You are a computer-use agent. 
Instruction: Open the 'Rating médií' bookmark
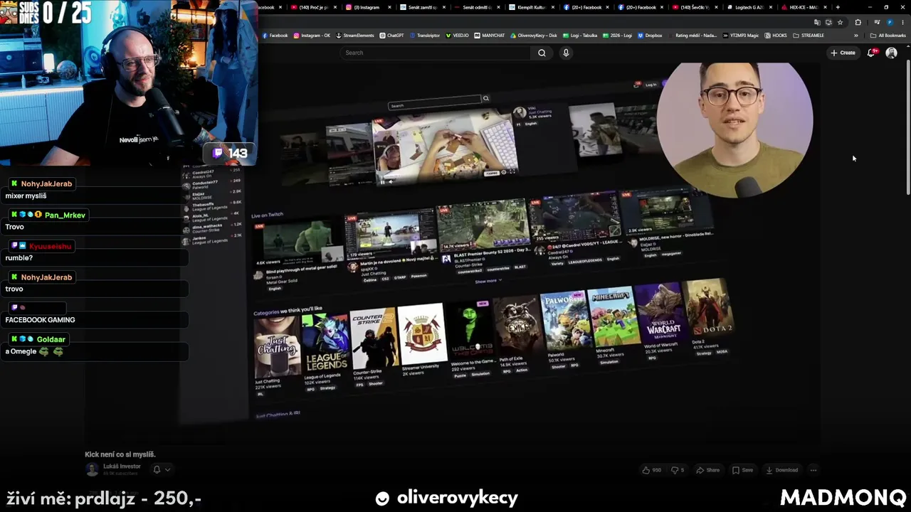(693, 36)
